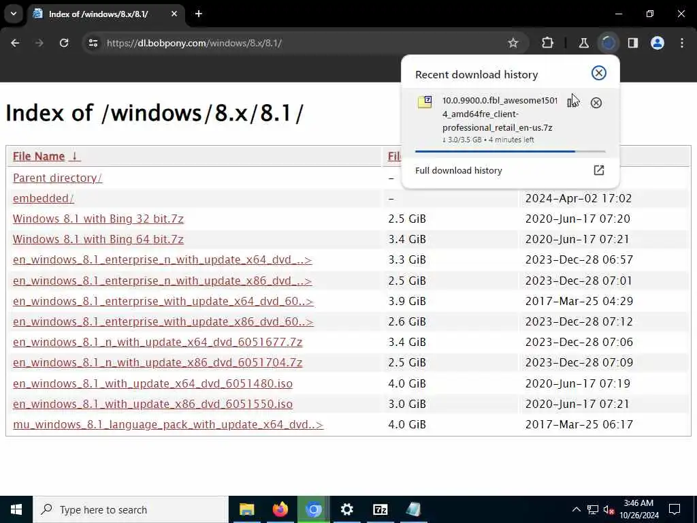Download Windows 8.1 with Bing 32 bit.7z

coord(98,219)
